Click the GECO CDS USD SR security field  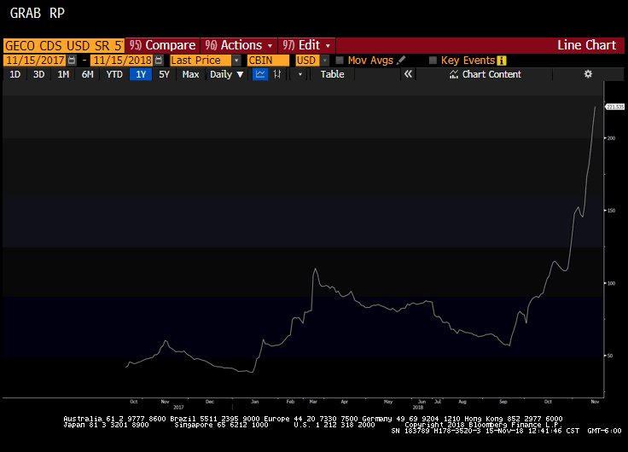[x=64, y=46]
